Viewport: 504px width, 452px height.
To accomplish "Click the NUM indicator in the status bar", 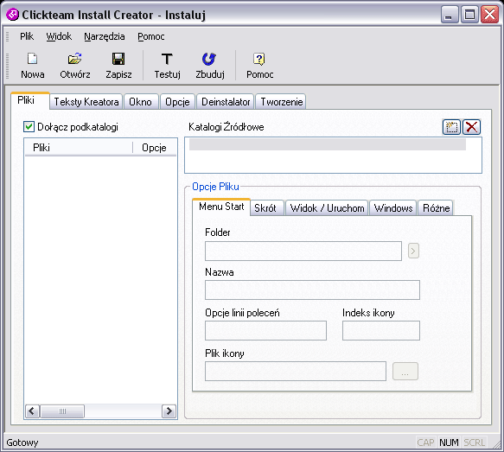I will pyautogui.click(x=449, y=442).
